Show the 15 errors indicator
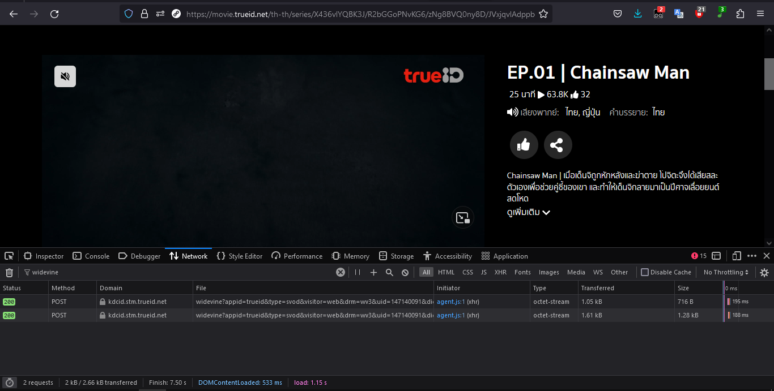This screenshot has width=774, height=391. point(699,256)
